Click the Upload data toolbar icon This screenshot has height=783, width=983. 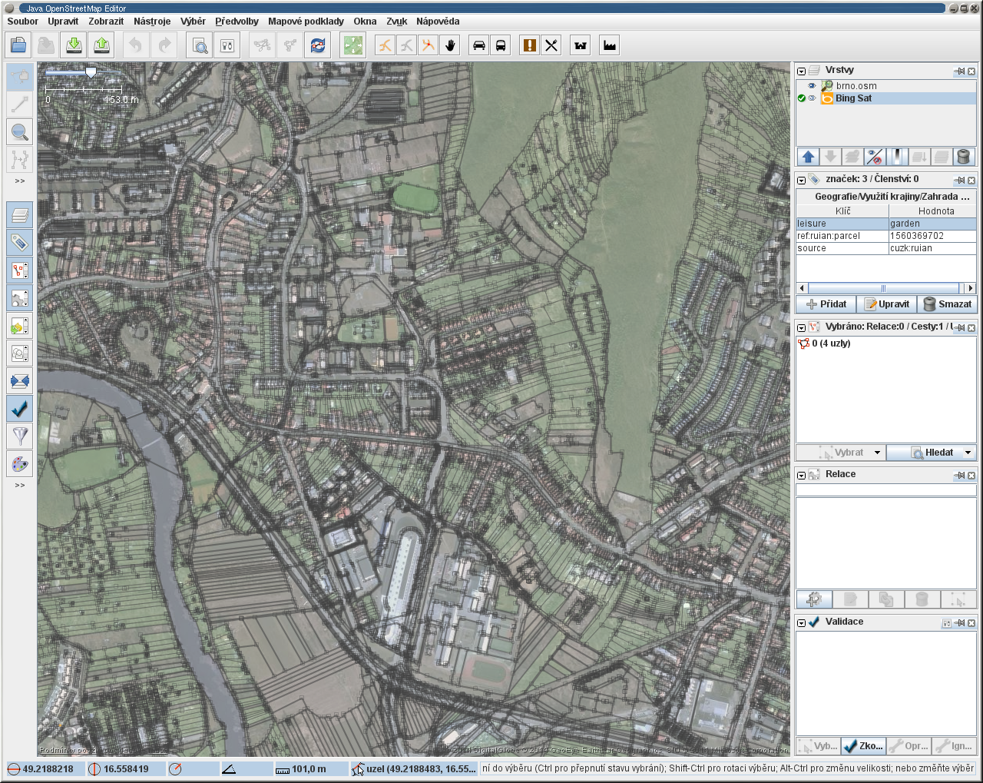[x=101, y=45]
